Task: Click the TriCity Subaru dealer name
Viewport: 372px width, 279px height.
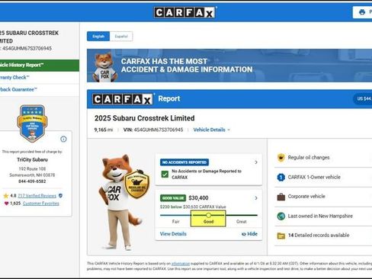Action: pos(32,160)
